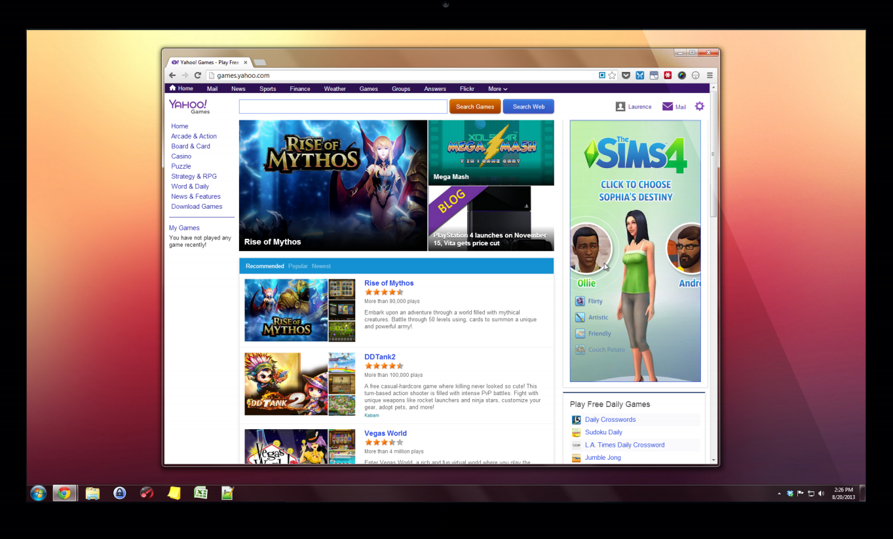Click the Search Games button
893x539 pixels.
click(474, 106)
